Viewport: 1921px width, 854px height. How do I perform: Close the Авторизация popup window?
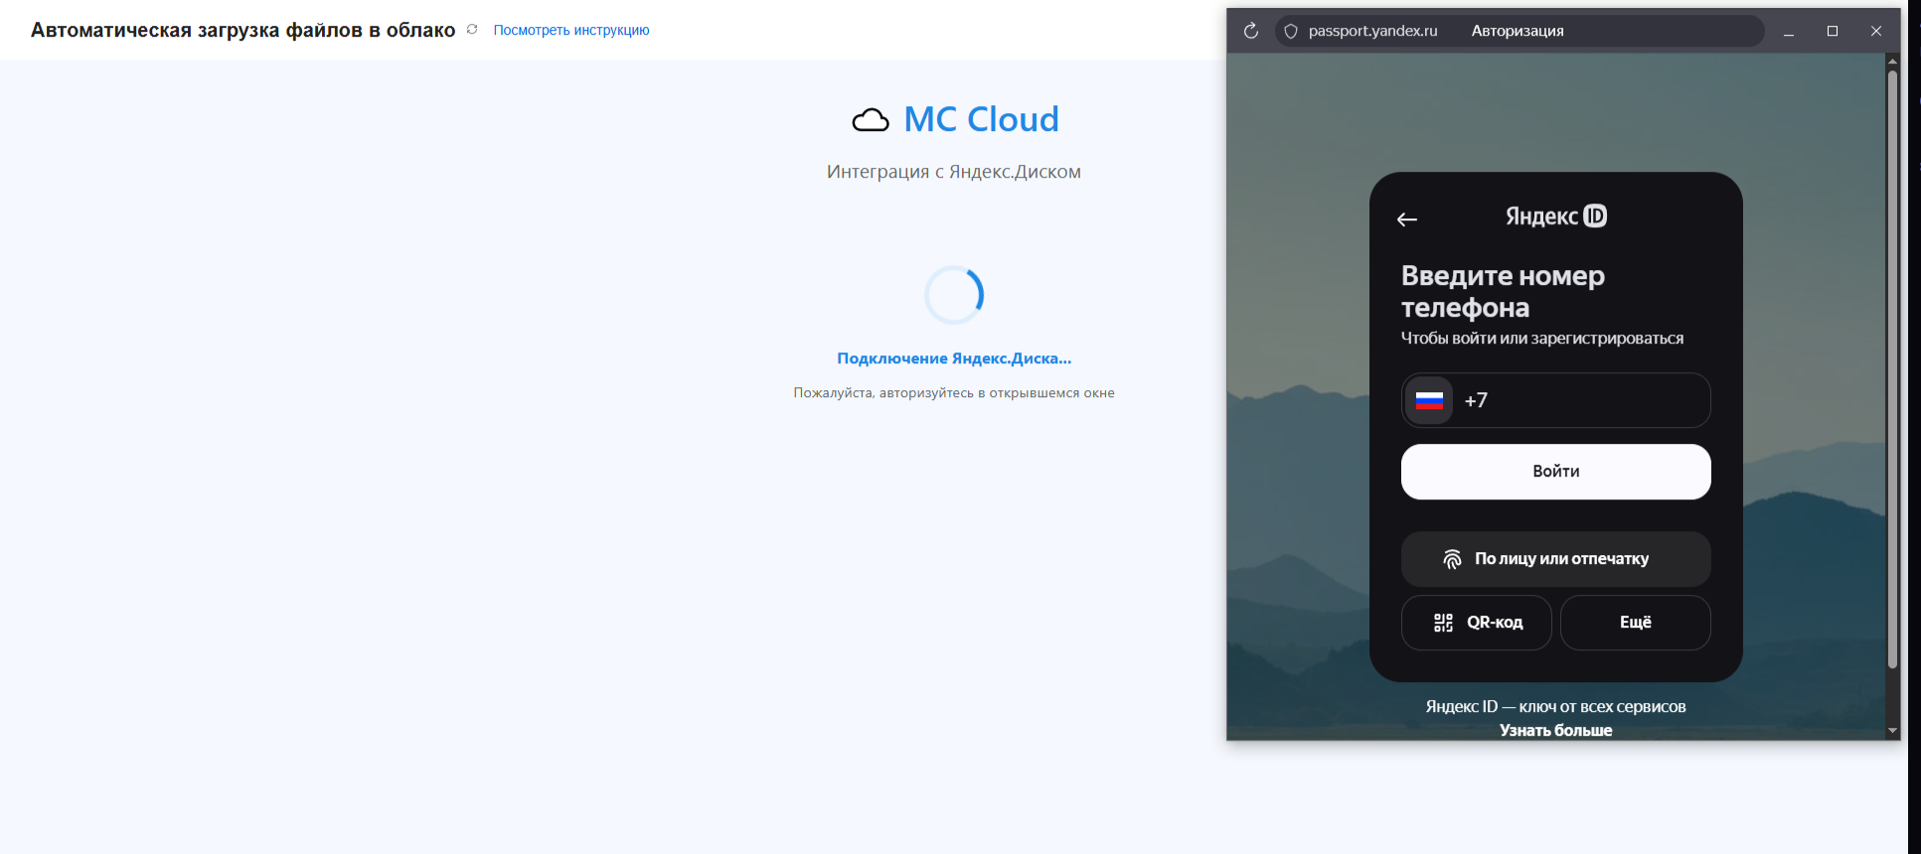(x=1876, y=31)
